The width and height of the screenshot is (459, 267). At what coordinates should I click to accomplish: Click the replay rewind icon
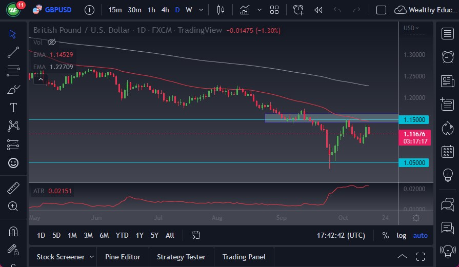click(x=318, y=10)
